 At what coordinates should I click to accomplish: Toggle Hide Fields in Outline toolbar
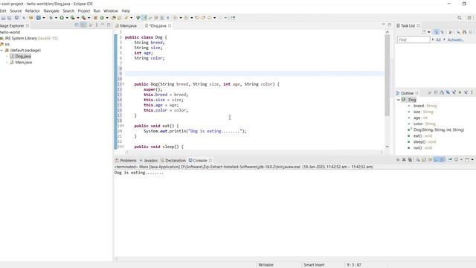point(448,92)
